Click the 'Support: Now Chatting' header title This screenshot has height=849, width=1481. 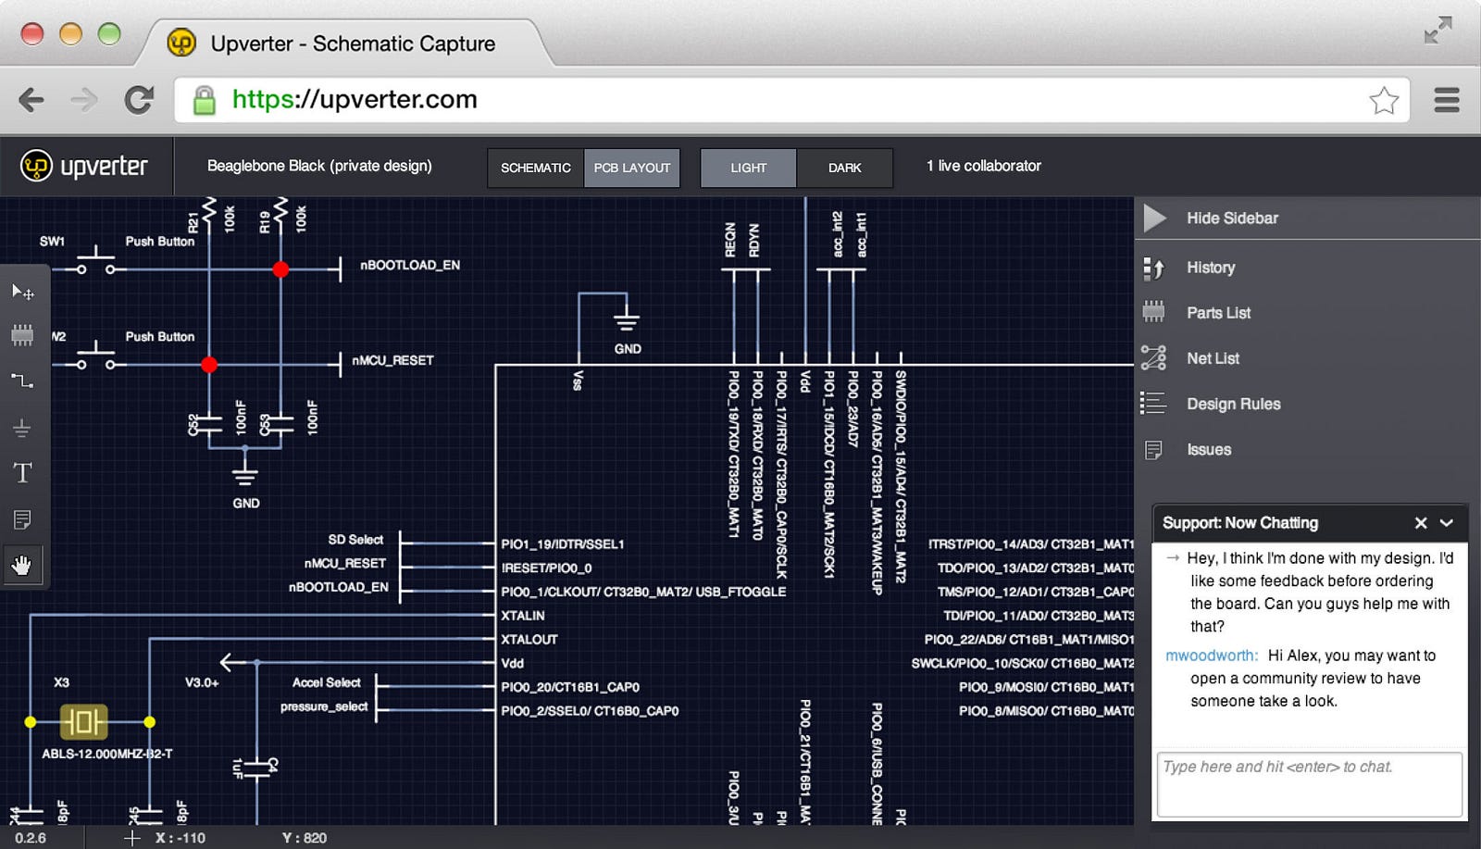[1240, 523]
